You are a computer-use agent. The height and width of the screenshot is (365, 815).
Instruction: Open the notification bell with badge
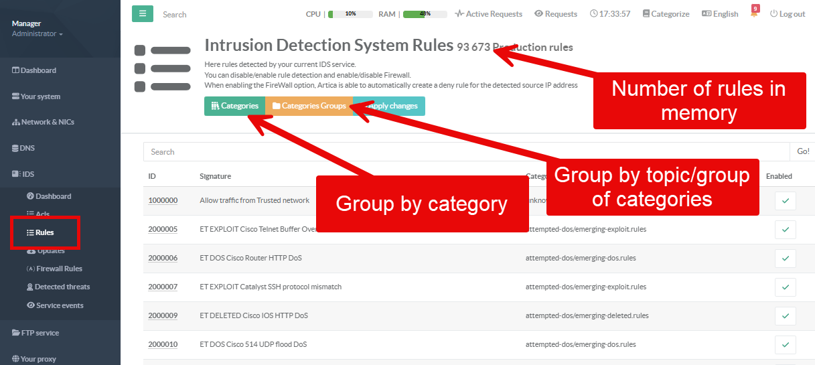pyautogui.click(x=755, y=13)
